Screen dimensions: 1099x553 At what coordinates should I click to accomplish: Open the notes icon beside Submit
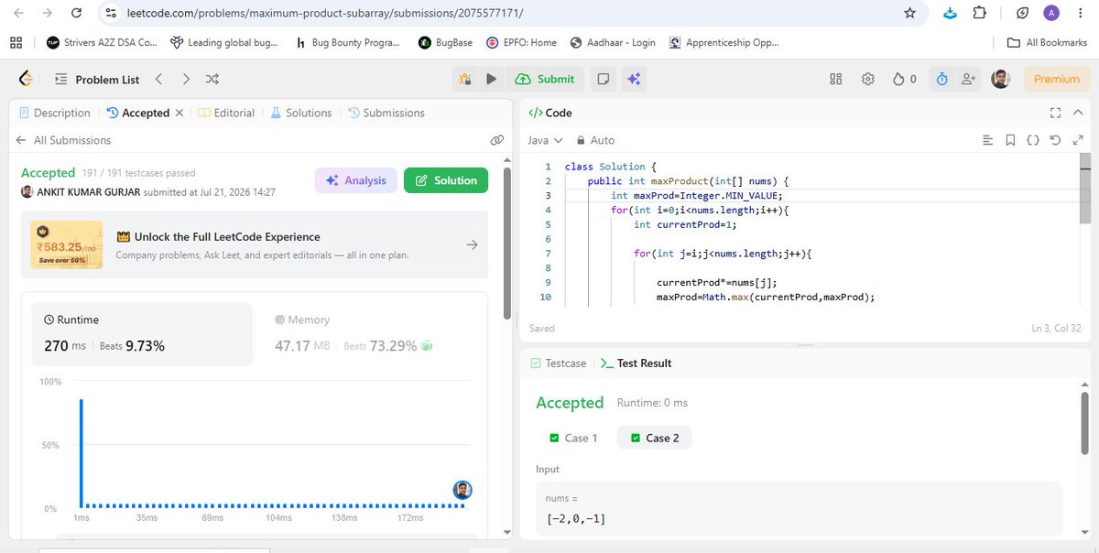point(603,80)
